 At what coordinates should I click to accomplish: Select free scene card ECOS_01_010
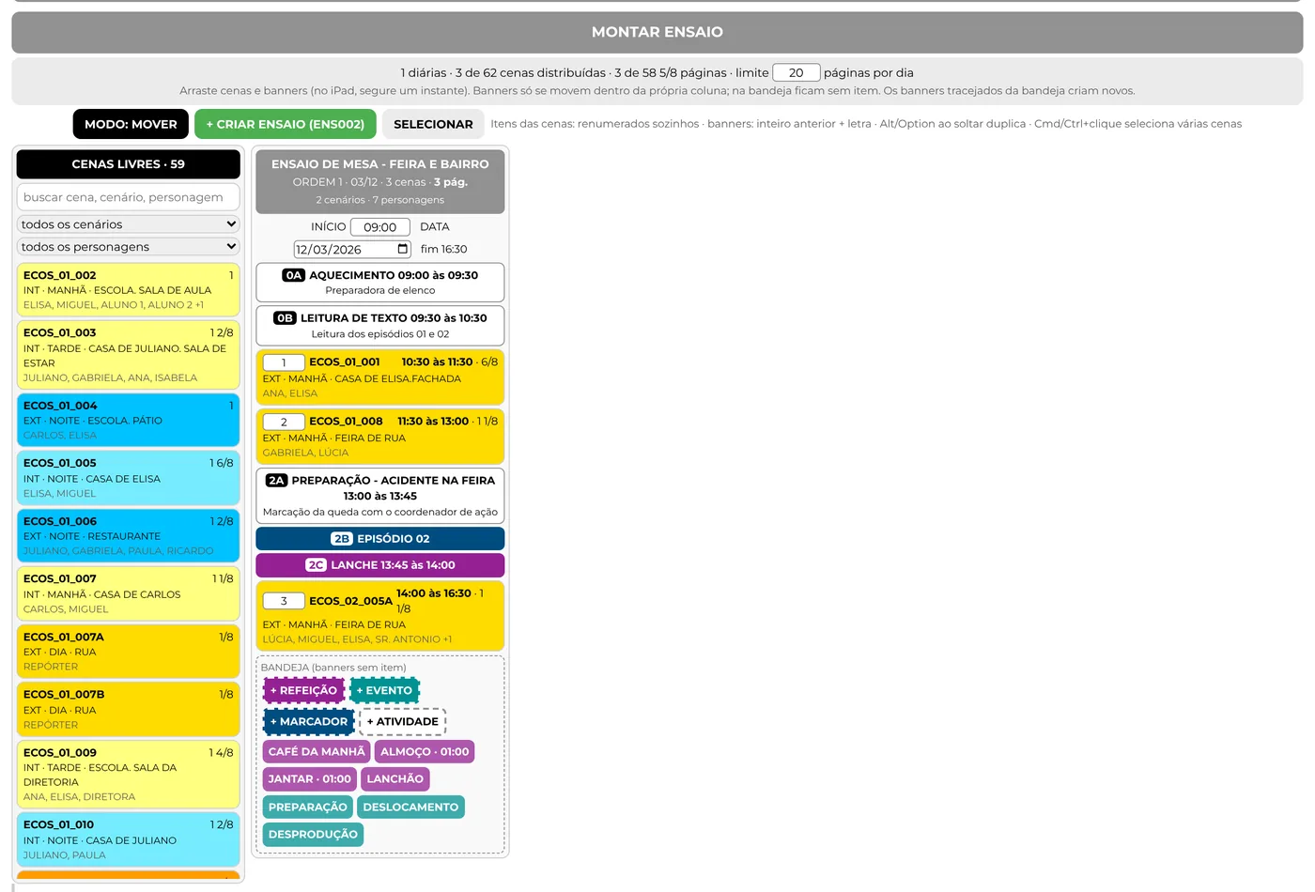point(128,839)
